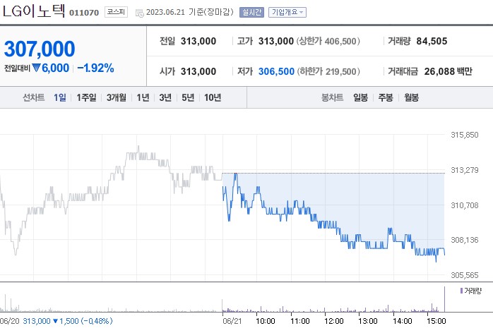Click the down-triangle icon next to 6,000
Screen dimensions: 493x333
[x=37, y=68]
